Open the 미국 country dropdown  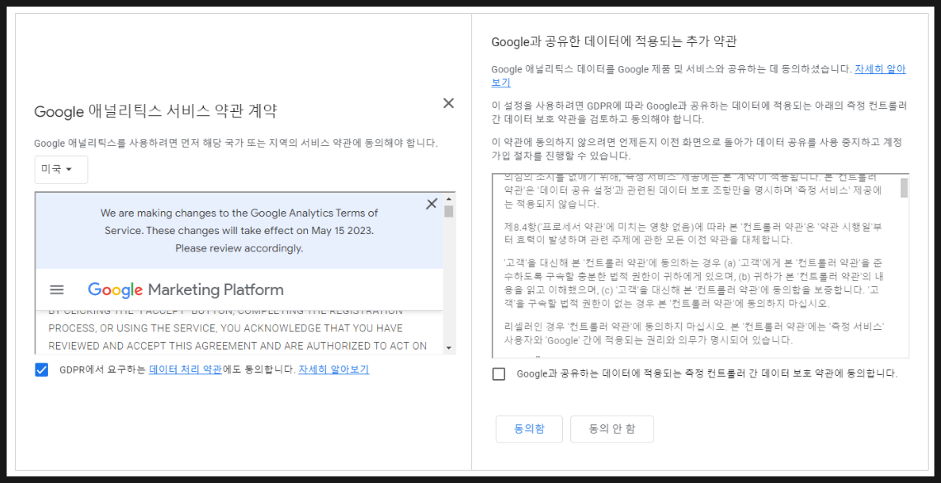(60, 169)
